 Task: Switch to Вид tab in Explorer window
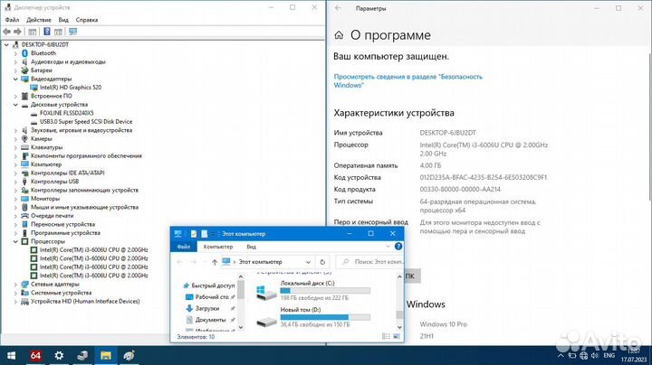(251, 247)
